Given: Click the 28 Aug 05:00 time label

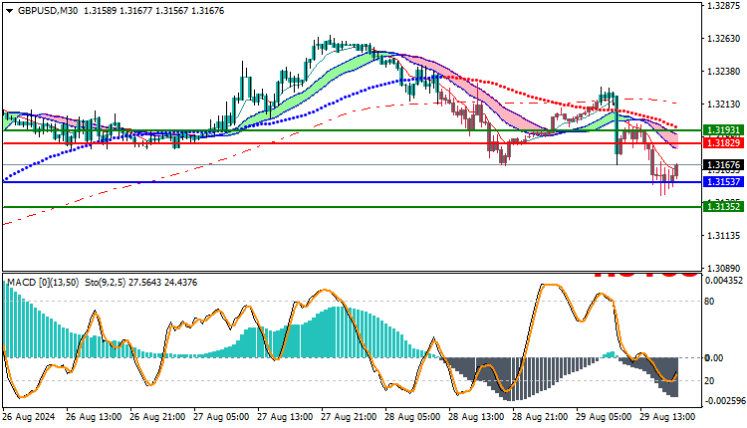Looking at the screenshot, I should point(412,417).
